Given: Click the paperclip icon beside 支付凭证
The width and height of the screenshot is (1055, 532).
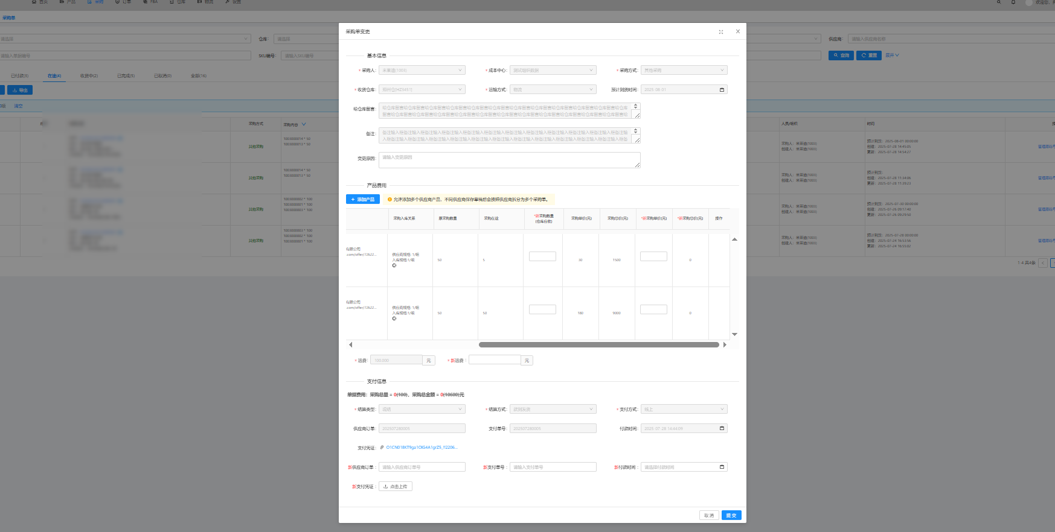Looking at the screenshot, I should (x=382, y=448).
